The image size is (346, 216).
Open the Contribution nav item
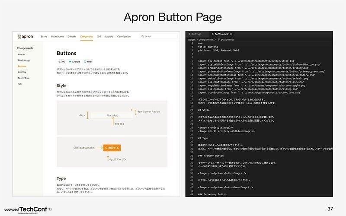coord(124,36)
